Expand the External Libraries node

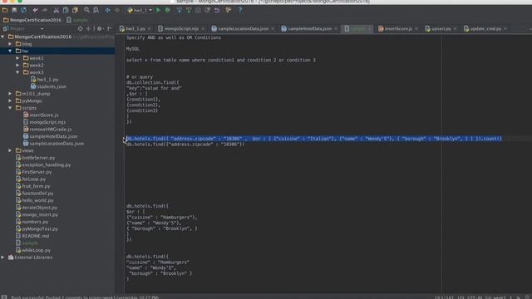[x=3, y=257]
